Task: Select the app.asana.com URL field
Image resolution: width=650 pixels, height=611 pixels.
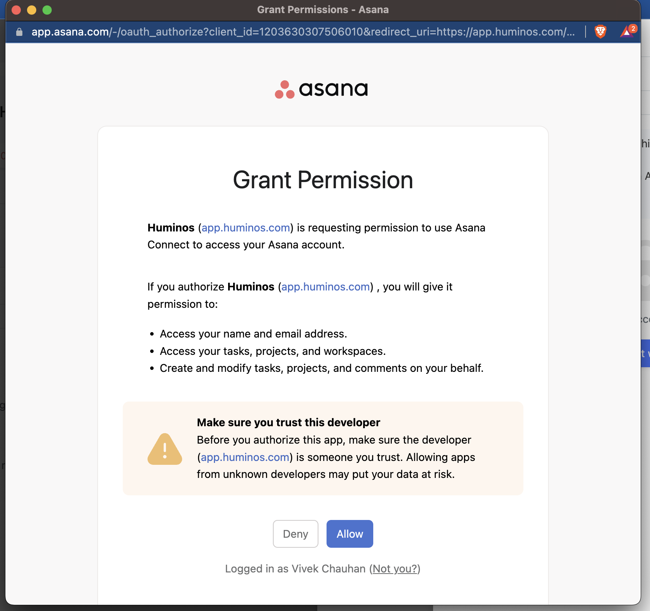Action: (303, 32)
